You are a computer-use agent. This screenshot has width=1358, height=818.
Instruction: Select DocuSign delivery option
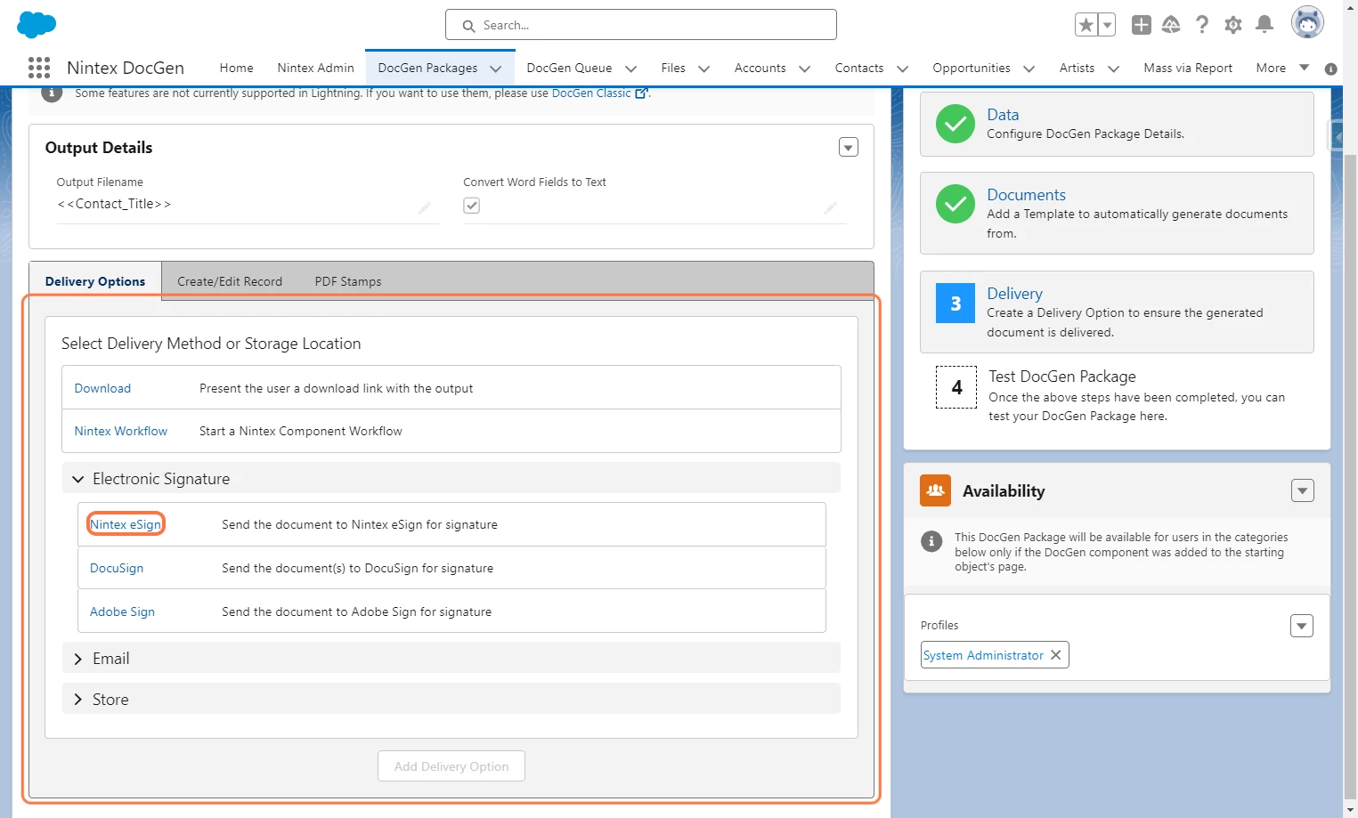point(117,568)
